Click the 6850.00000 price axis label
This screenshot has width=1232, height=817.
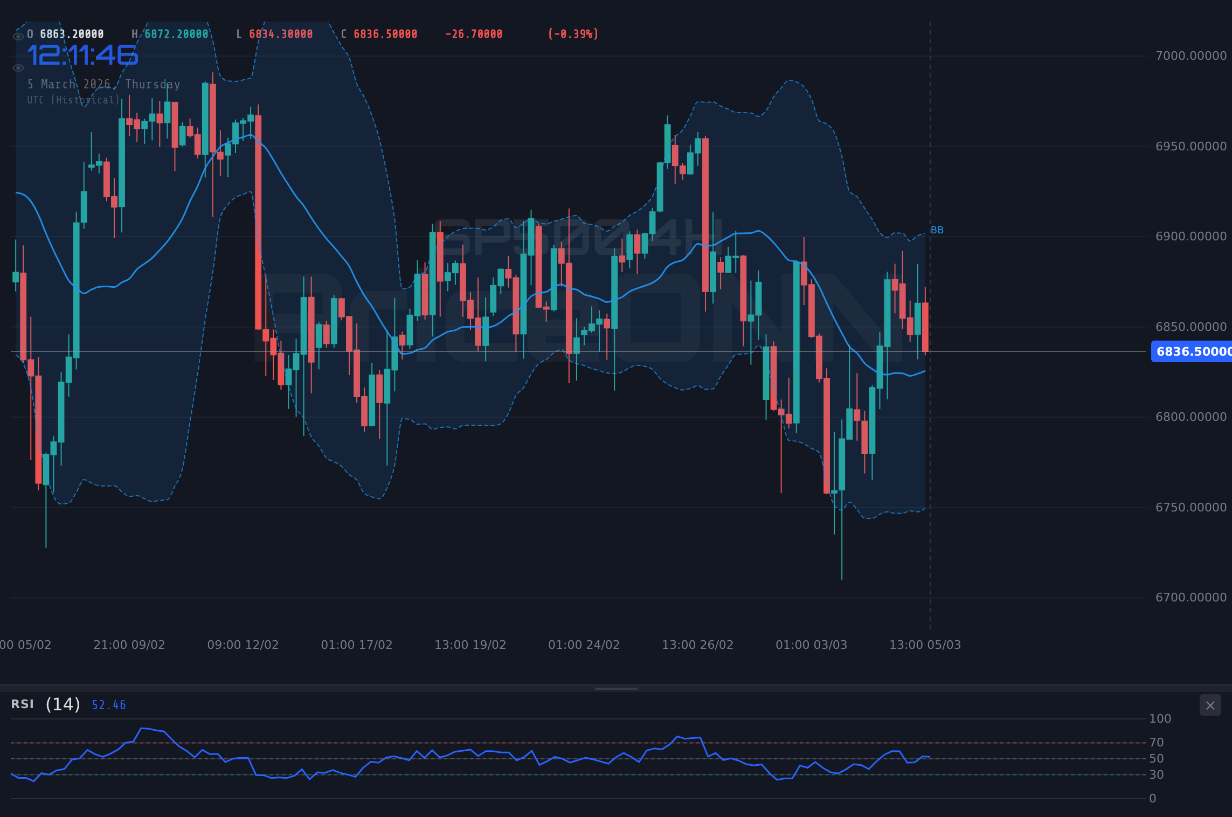coord(1191,327)
